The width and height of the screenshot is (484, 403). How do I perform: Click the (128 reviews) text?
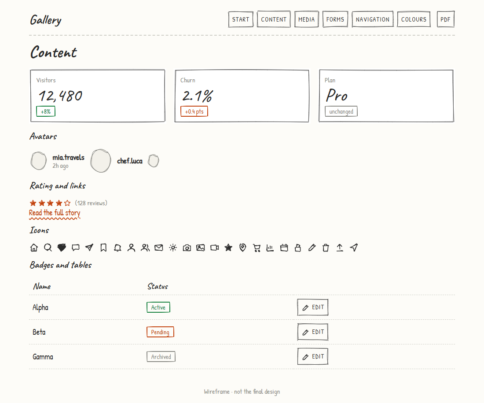[91, 203]
